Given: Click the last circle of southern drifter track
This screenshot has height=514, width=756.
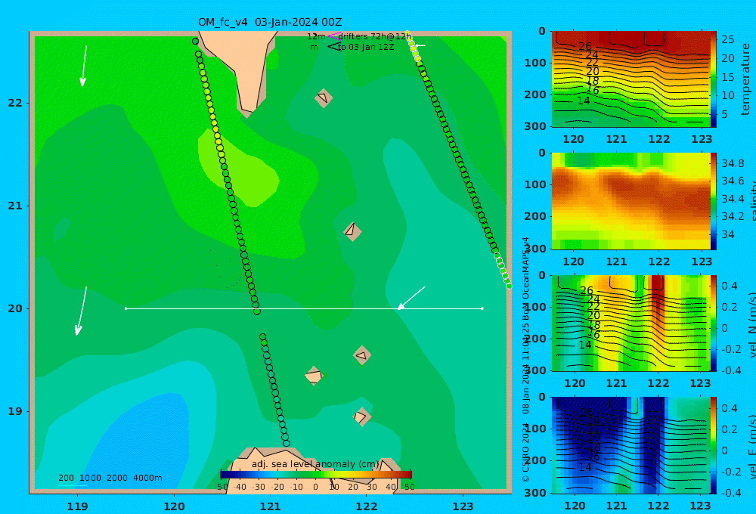Looking at the screenshot, I should [x=287, y=443].
